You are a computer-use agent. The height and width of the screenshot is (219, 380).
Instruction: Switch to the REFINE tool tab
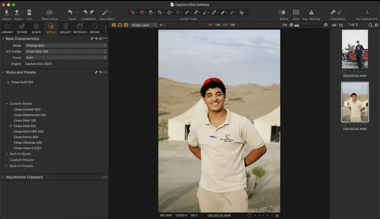tap(95, 29)
